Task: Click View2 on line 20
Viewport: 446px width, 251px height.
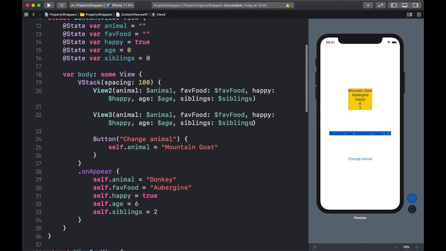Action: pyautogui.click(x=102, y=91)
